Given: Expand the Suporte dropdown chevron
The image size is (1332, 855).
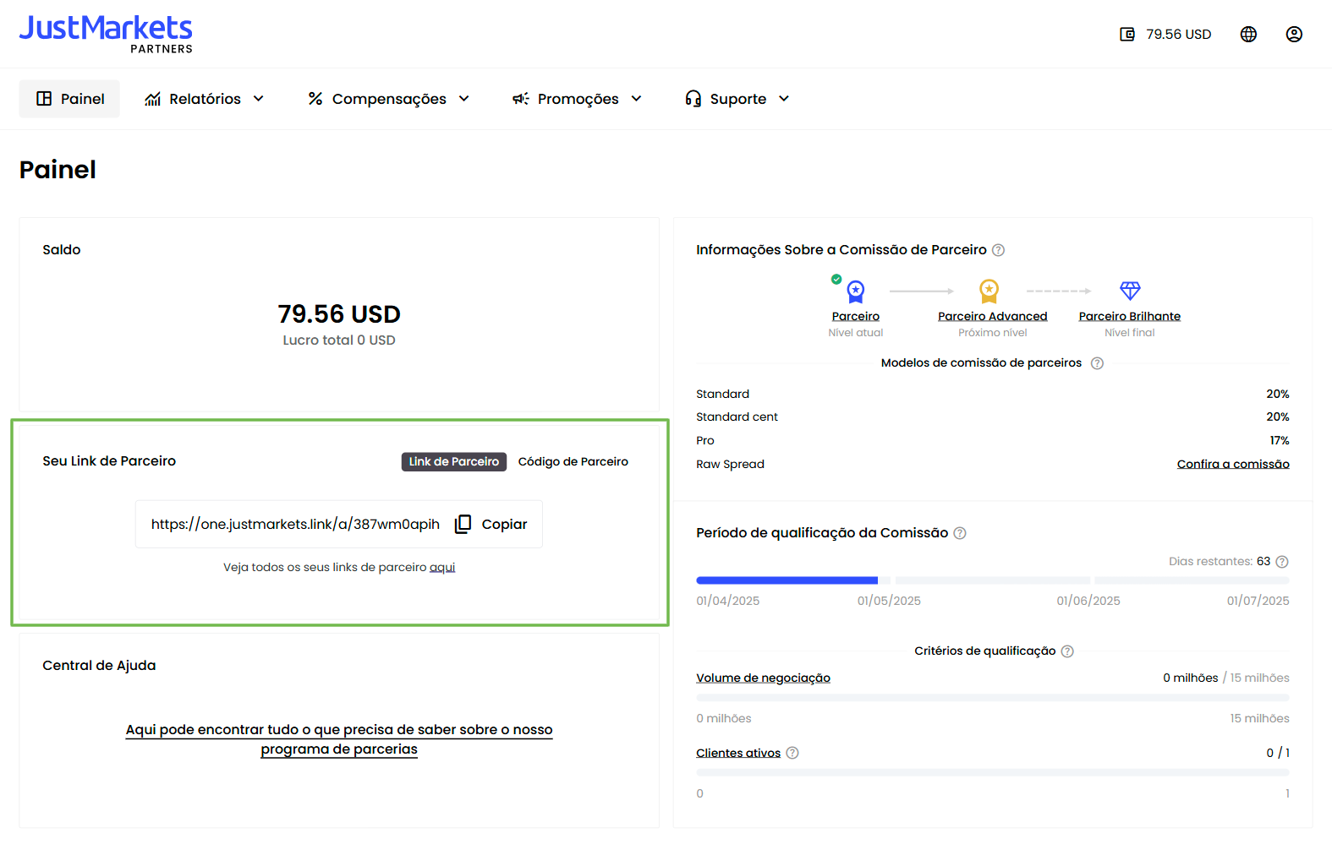Looking at the screenshot, I should coord(784,99).
